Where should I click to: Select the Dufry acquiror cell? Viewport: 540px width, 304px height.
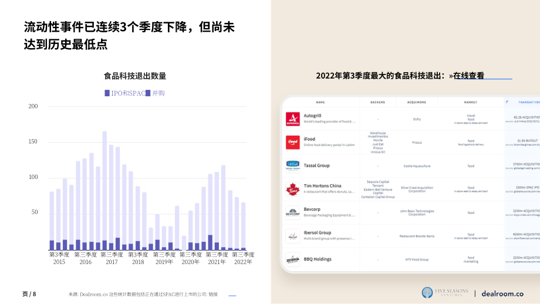pos(417,119)
